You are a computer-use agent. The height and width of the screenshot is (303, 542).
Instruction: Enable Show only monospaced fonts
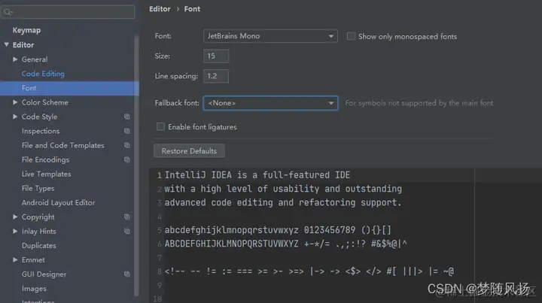[351, 36]
